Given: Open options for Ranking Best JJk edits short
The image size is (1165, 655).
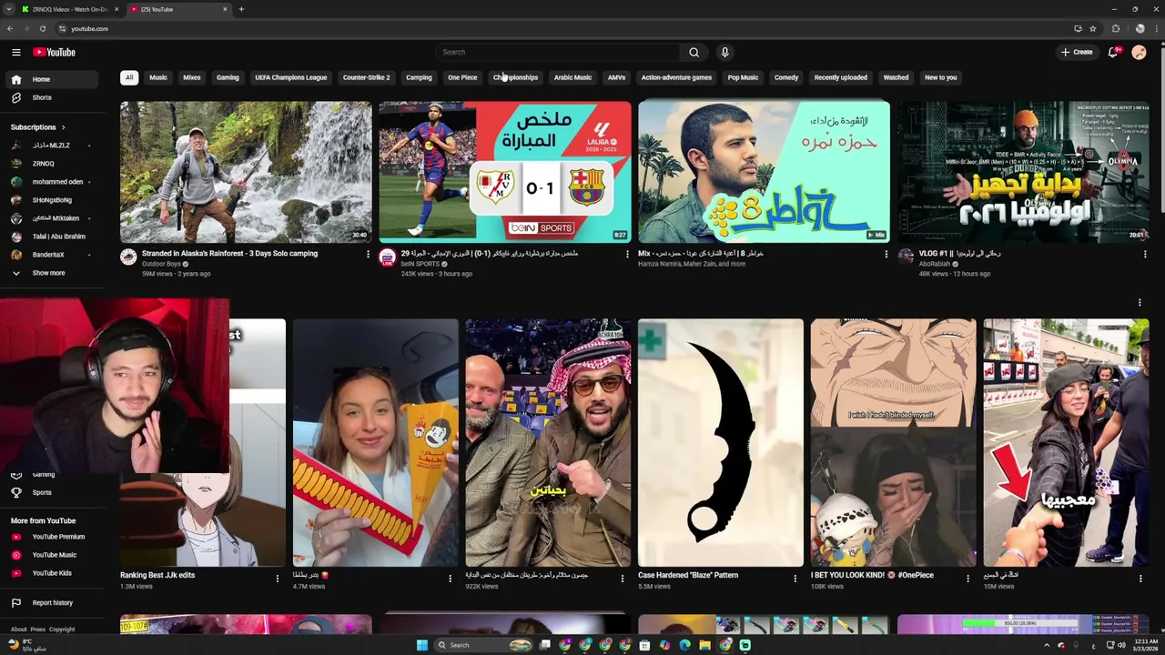Looking at the screenshot, I should click(278, 578).
